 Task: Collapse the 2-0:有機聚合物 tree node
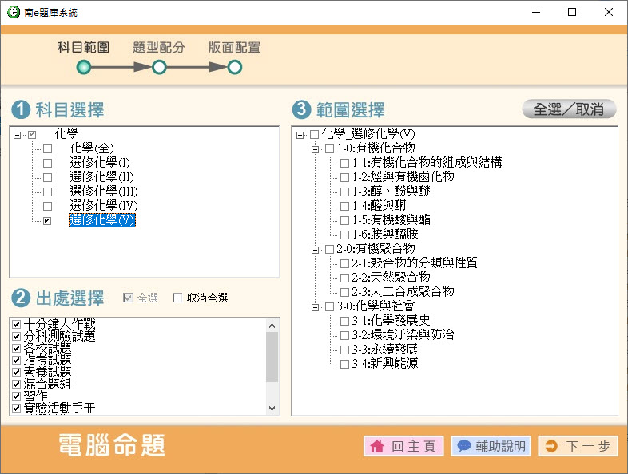[315, 249]
